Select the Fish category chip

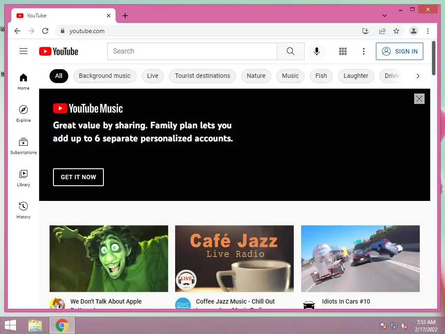coord(321,76)
